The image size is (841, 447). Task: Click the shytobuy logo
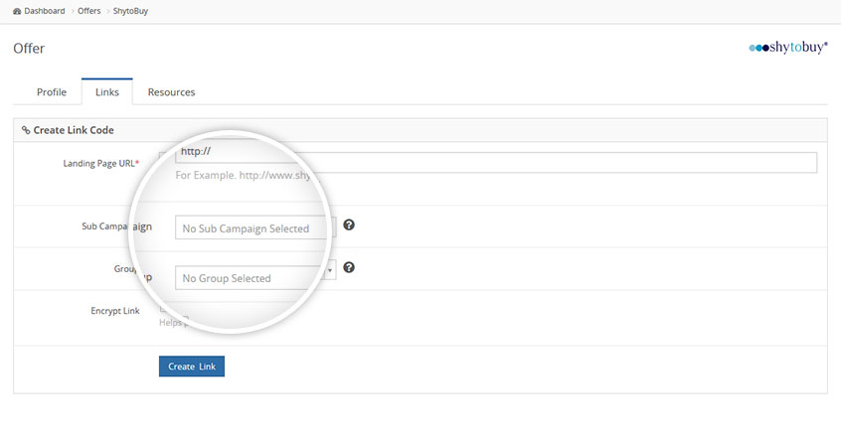click(787, 47)
